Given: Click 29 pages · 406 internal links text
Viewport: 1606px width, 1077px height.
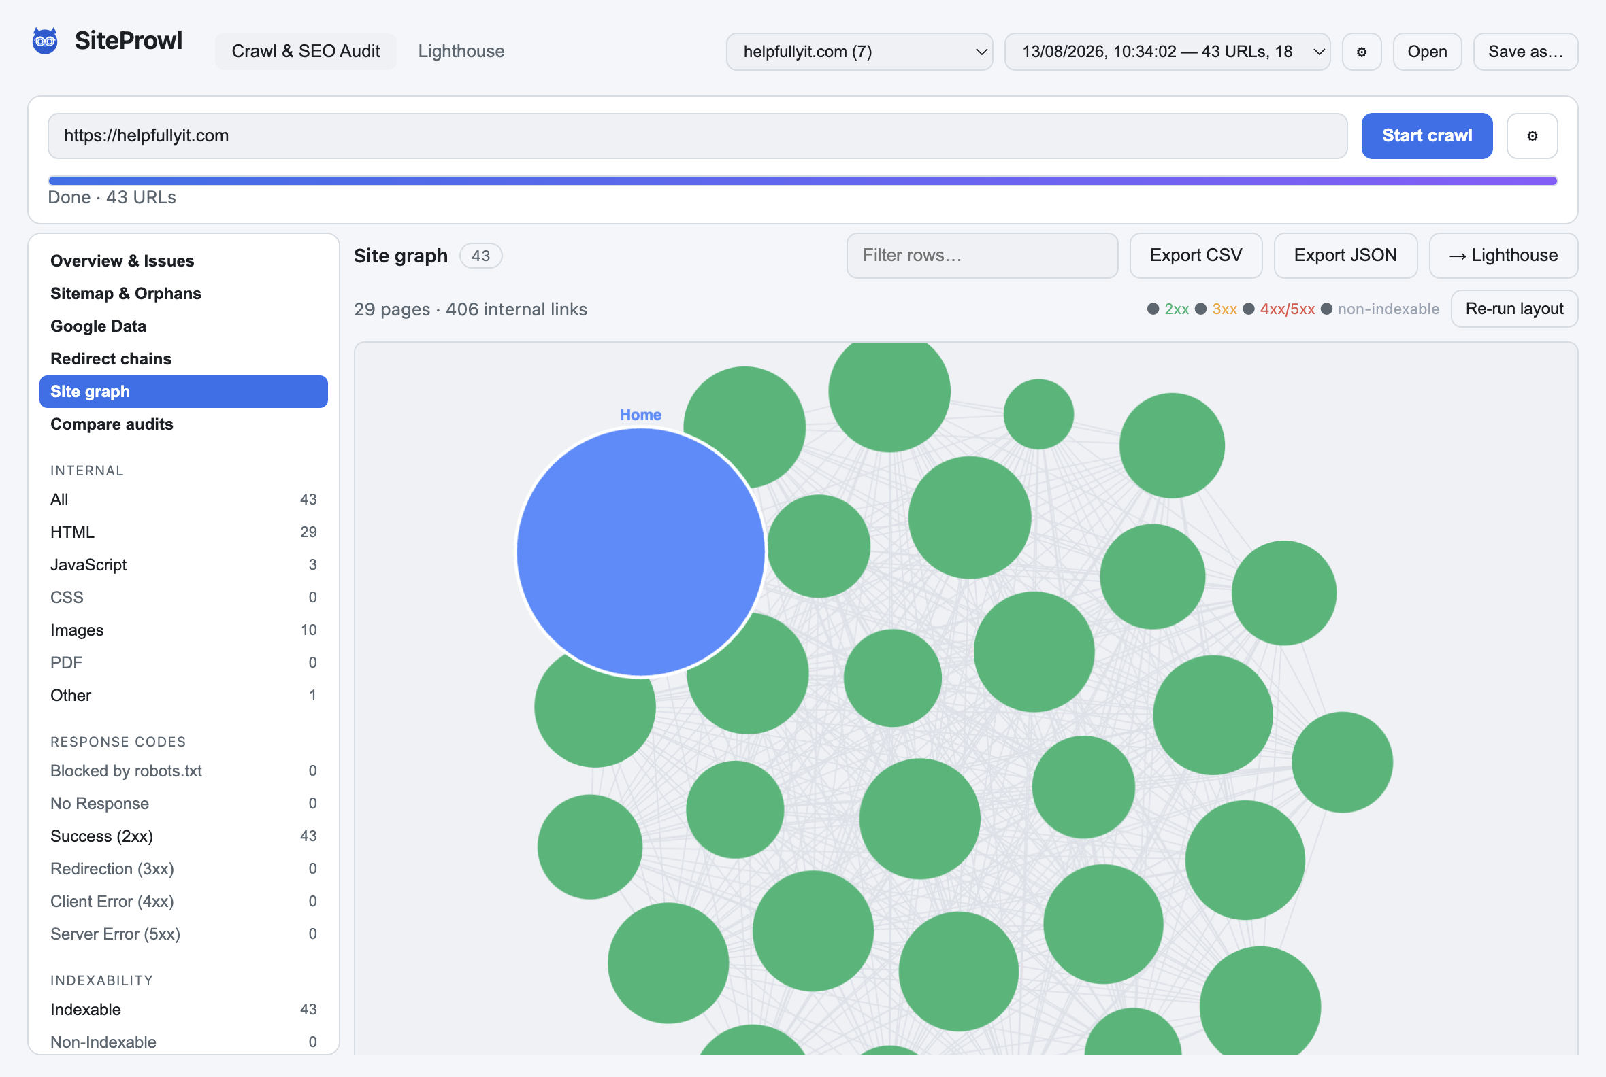Looking at the screenshot, I should tap(471, 310).
